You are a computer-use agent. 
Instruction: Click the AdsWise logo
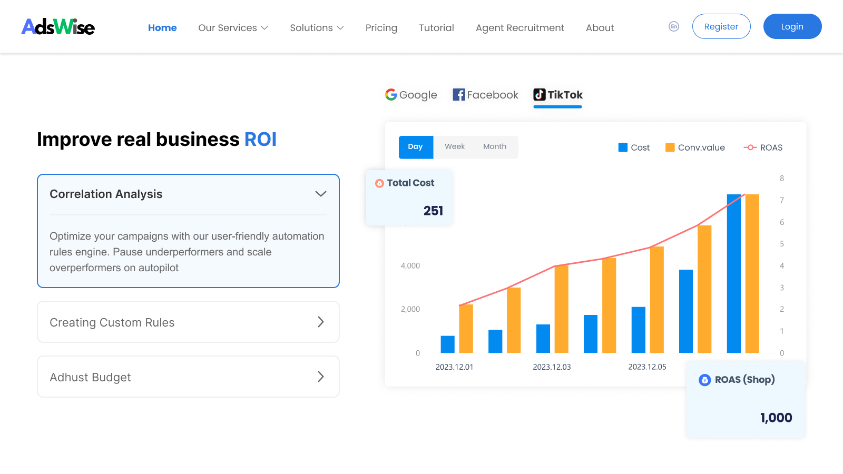[58, 27]
